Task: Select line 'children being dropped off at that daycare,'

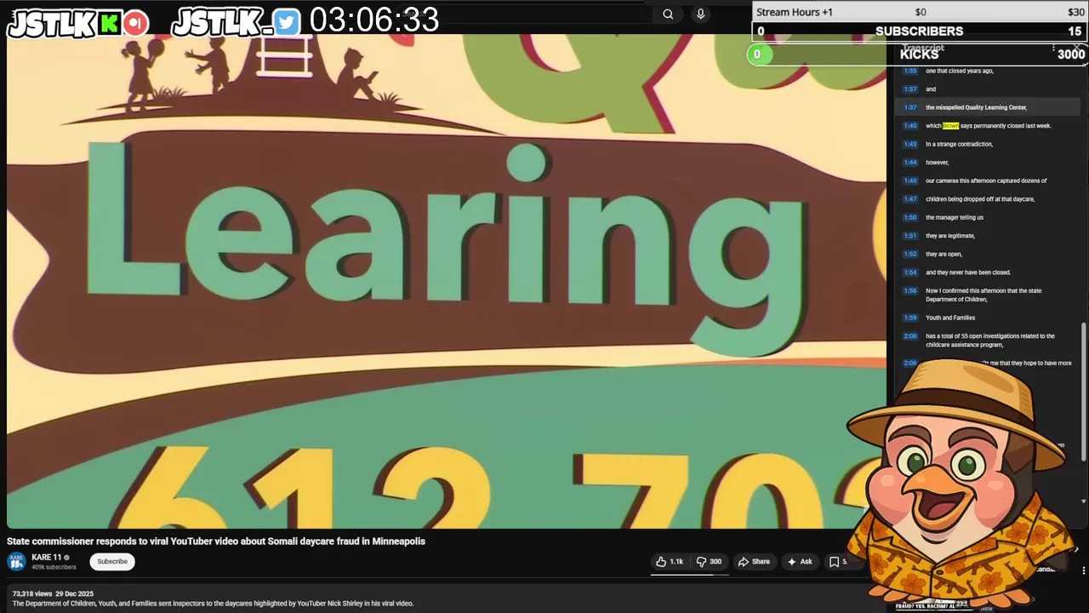Action: point(980,199)
